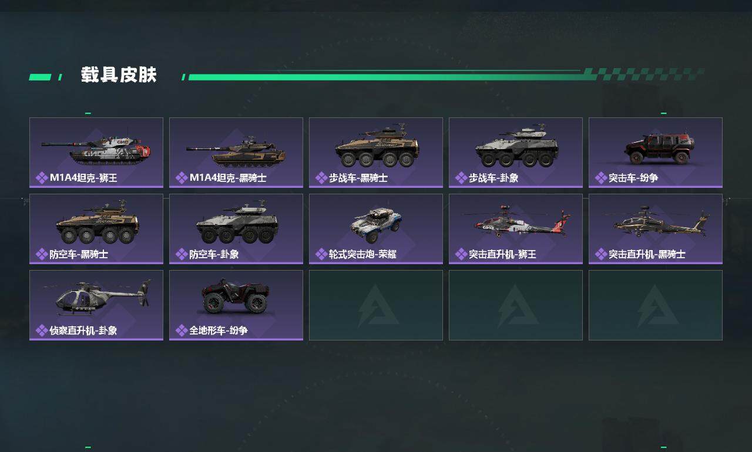Image resolution: width=752 pixels, height=452 pixels.
Task: Click the 全地形车-纷争 label text
Action: [x=219, y=330]
